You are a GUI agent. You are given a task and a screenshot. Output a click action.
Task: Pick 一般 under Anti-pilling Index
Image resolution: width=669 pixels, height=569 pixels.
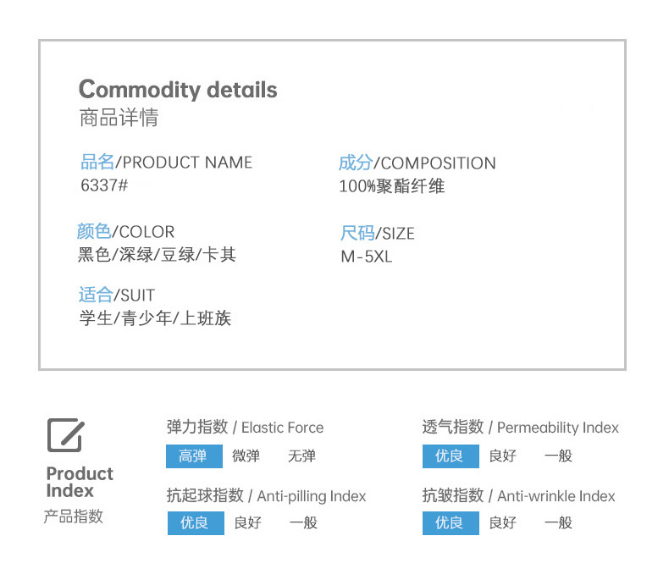[x=303, y=523]
